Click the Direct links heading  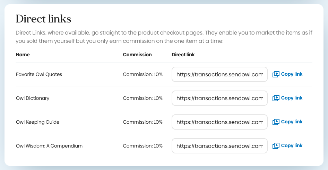[x=43, y=19]
